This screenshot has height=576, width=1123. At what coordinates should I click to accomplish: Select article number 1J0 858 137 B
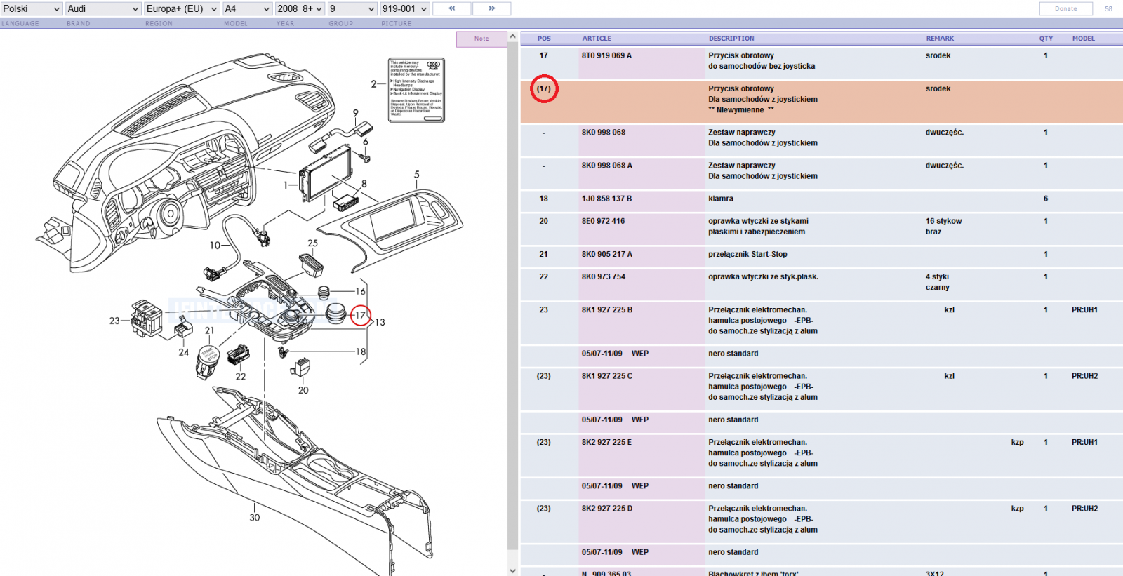point(606,199)
